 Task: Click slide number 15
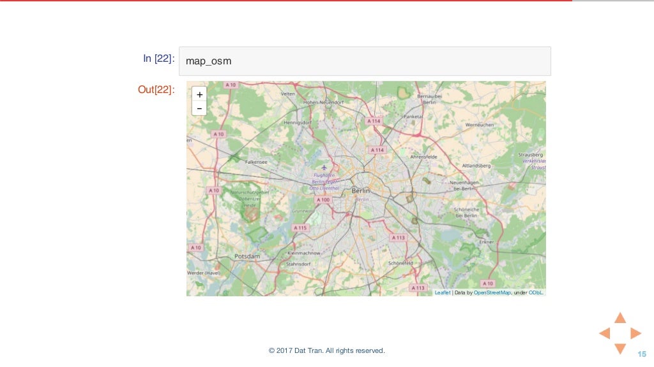point(642,354)
